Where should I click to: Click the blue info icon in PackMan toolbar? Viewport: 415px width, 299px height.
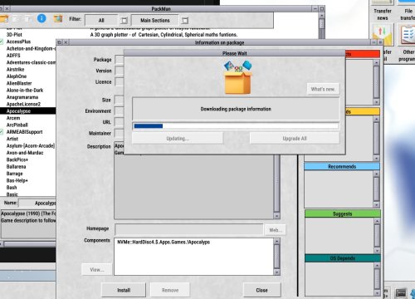[x=41, y=18]
